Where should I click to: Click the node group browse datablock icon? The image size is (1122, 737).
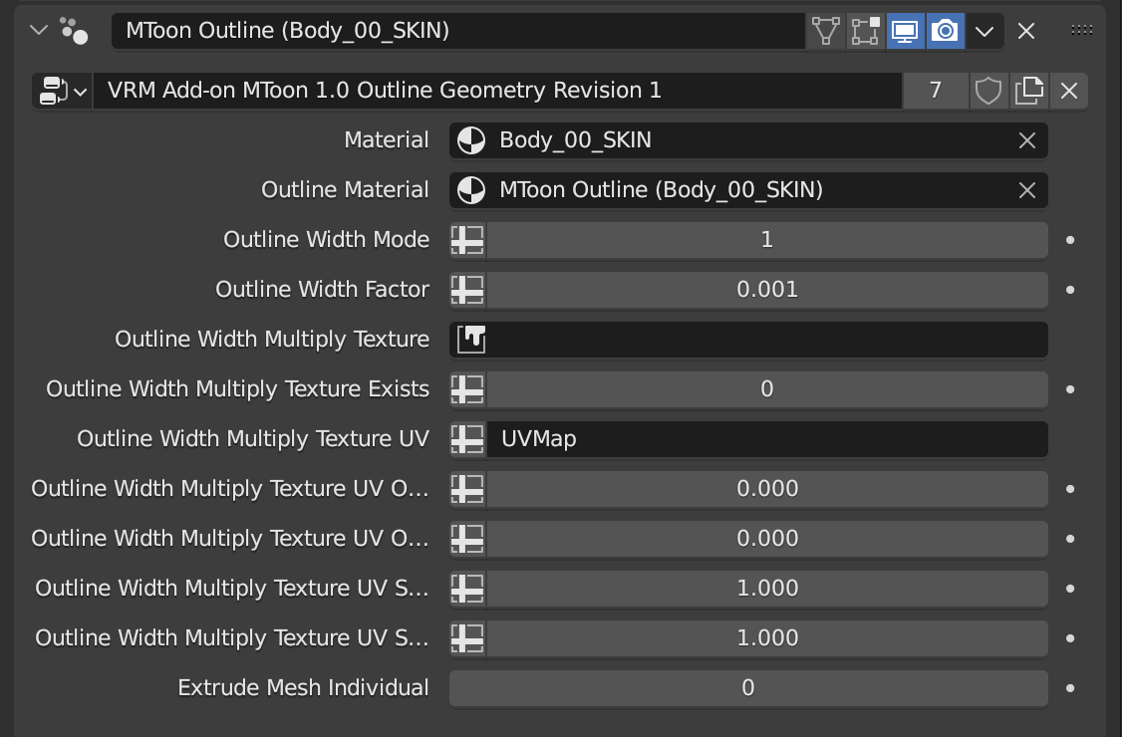click(x=55, y=90)
